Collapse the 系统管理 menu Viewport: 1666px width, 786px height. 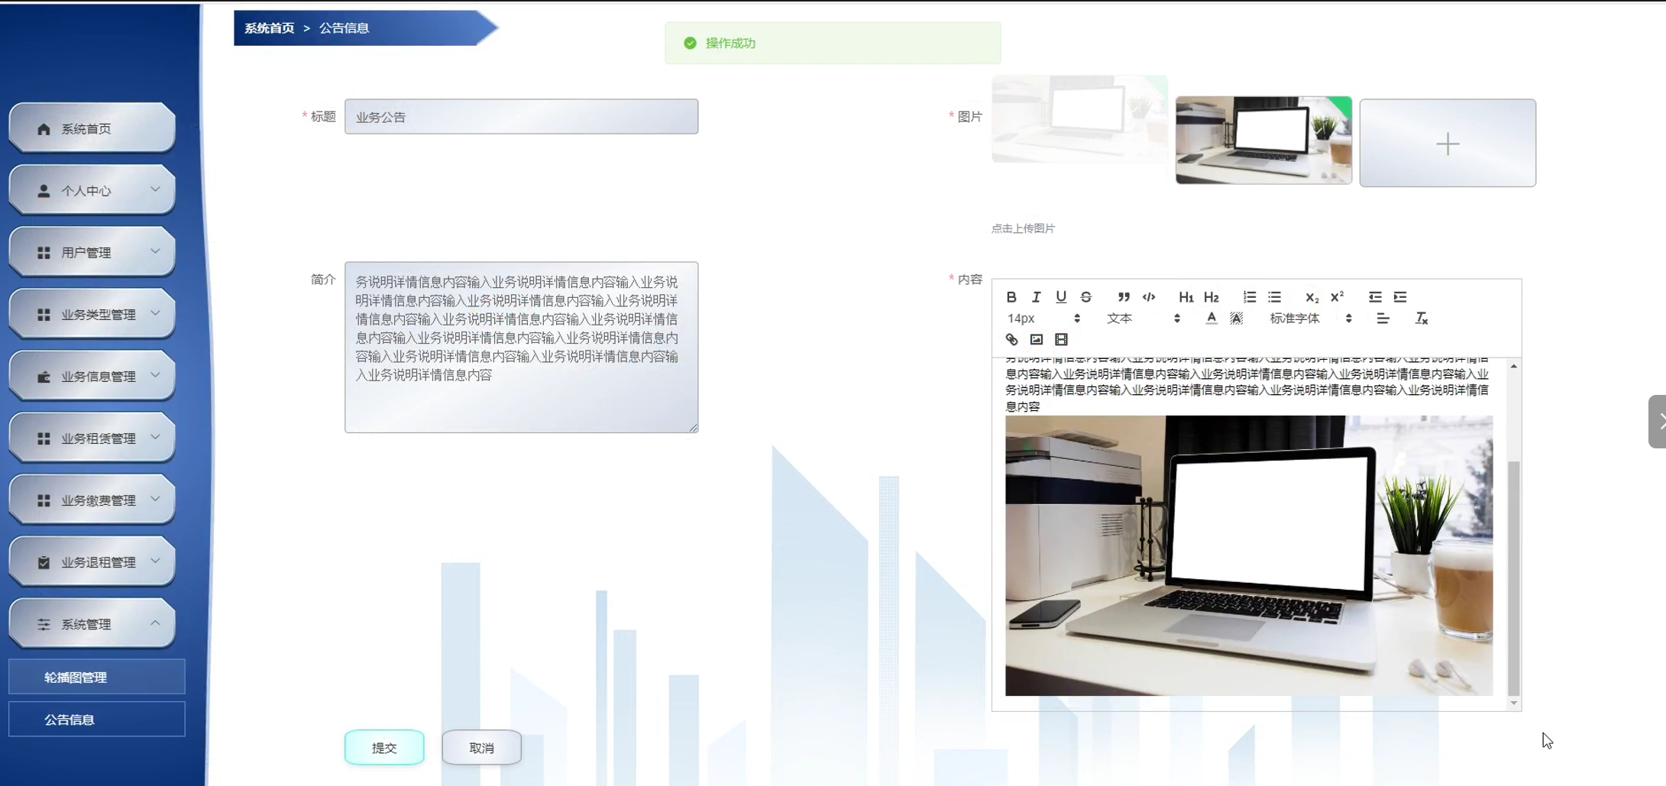(x=92, y=623)
